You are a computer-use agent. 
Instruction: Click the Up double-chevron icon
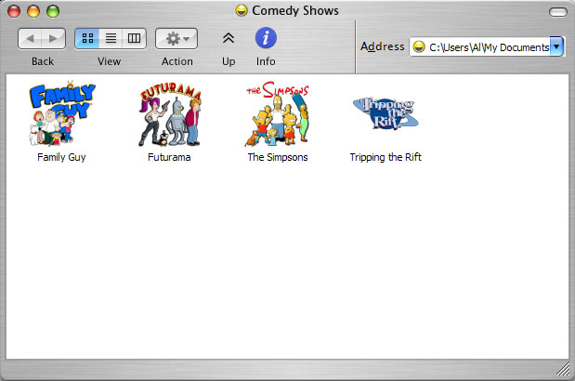click(229, 38)
